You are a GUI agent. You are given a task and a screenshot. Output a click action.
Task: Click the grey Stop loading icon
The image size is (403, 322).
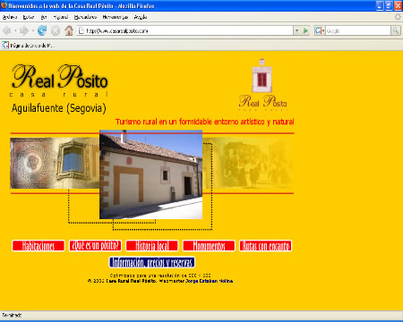56,30
